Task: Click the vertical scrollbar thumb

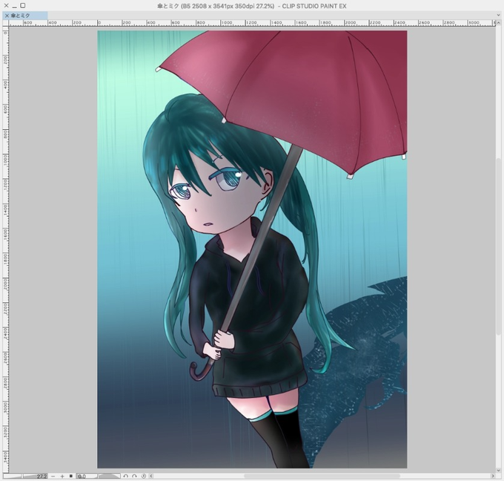Action: 499,246
